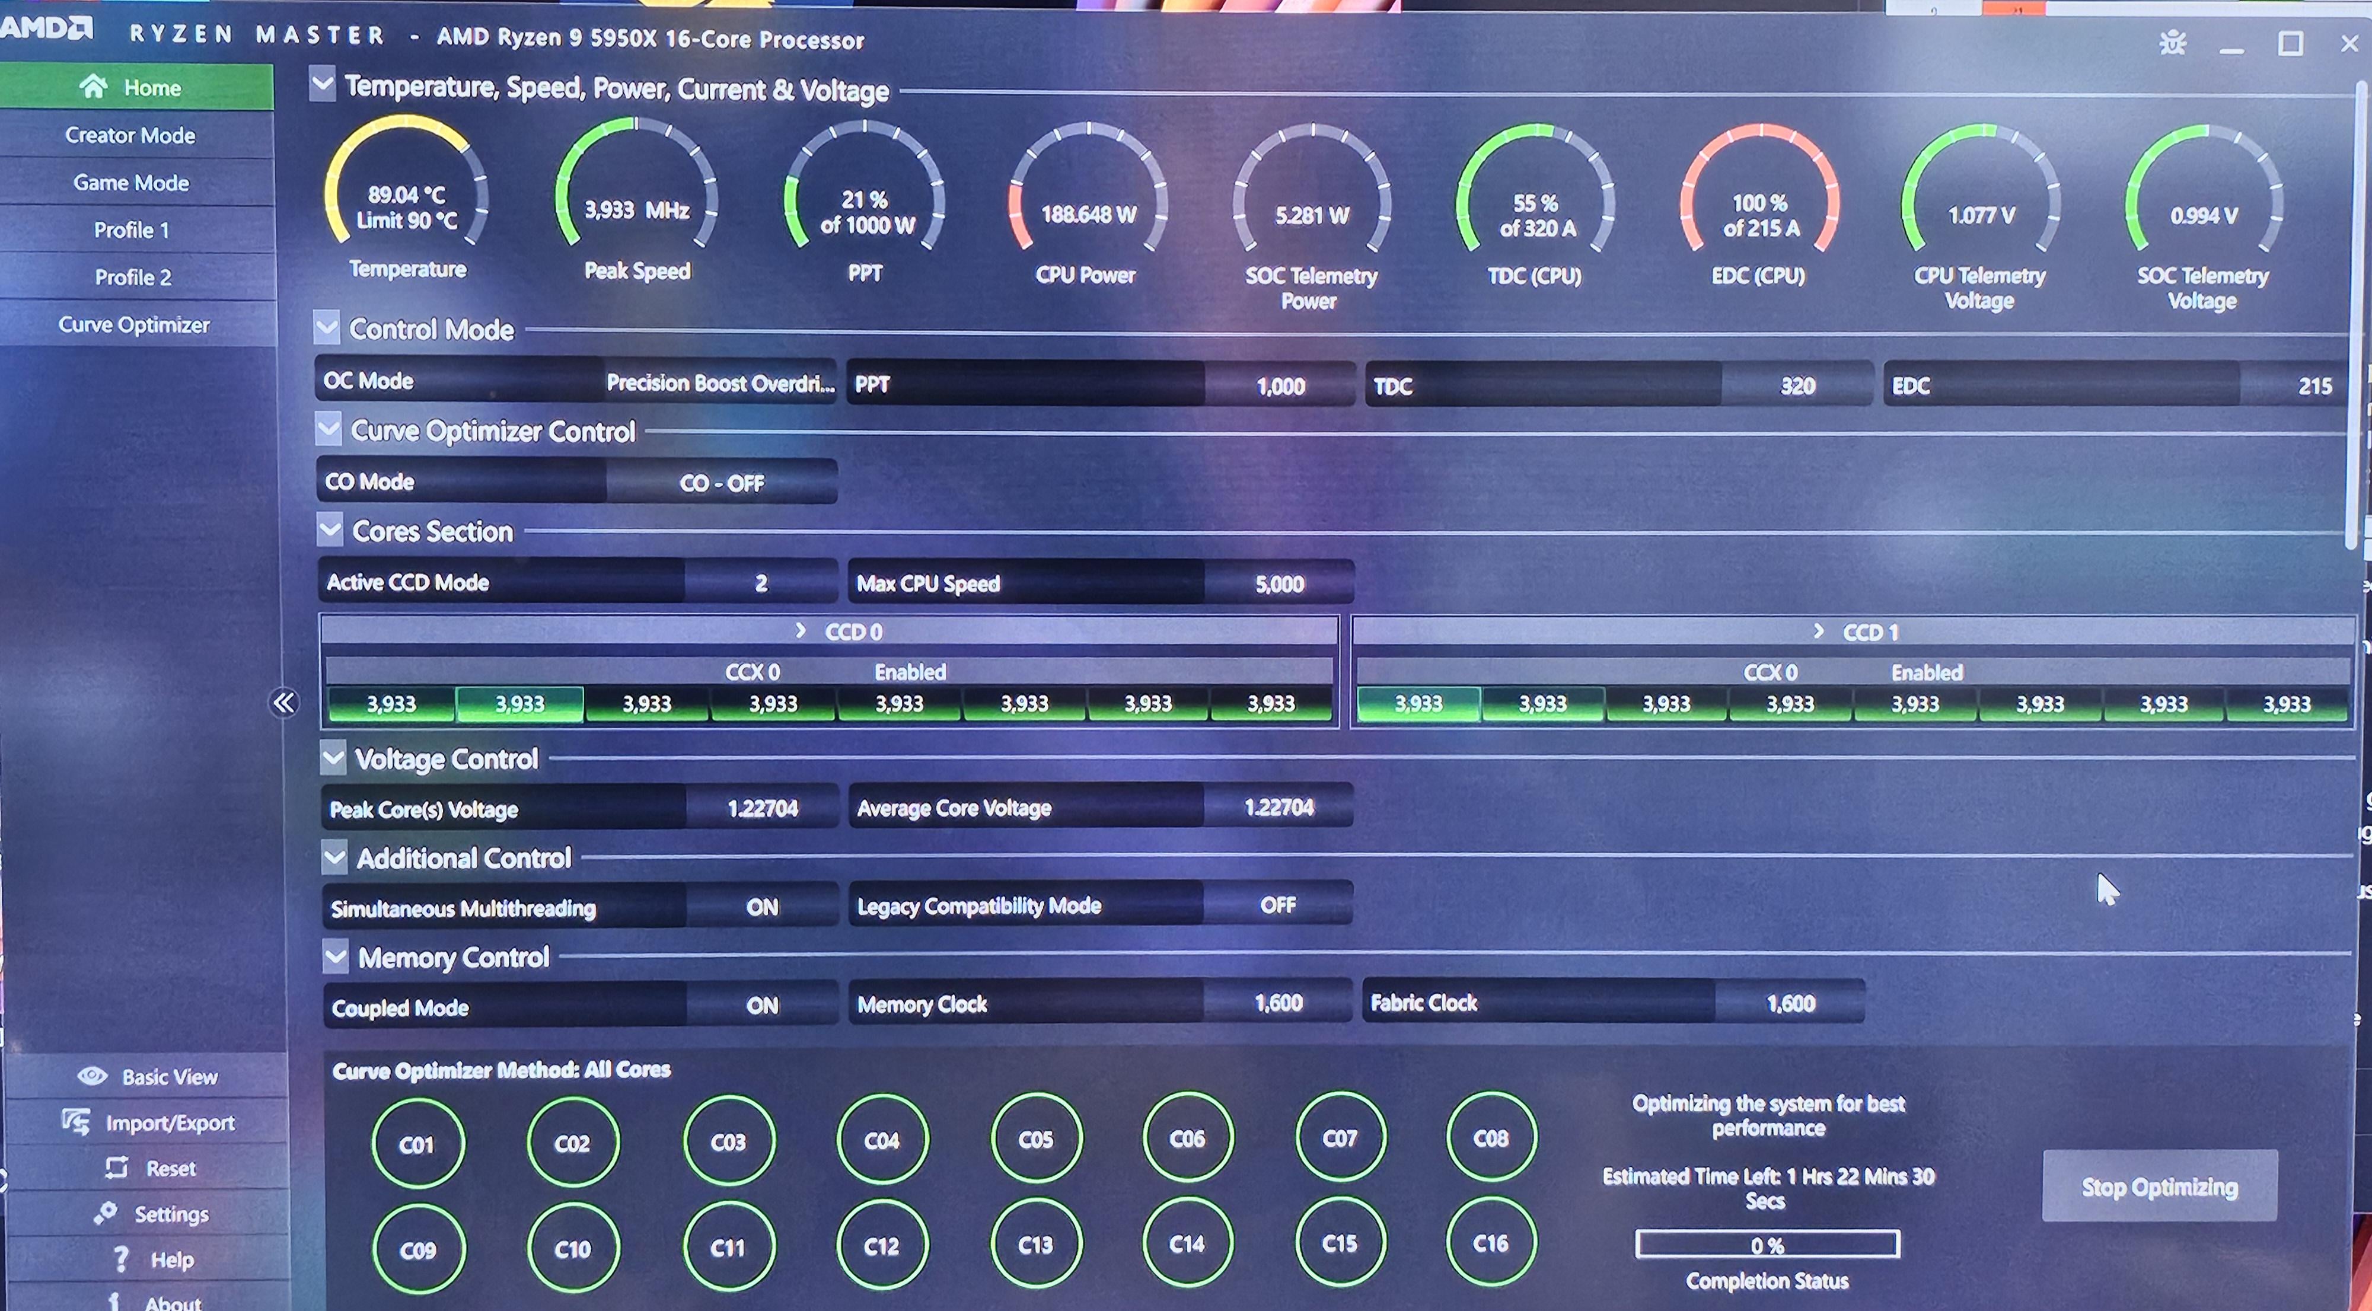The width and height of the screenshot is (2372, 1311).
Task: Click the Settings wrench icon
Action: point(105,1213)
